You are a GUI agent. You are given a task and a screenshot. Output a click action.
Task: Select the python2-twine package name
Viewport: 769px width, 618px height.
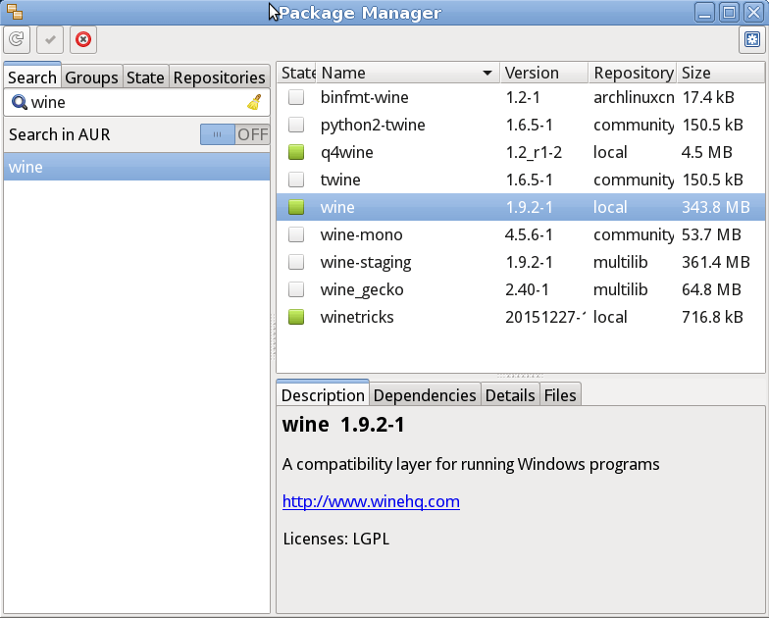[x=373, y=125]
